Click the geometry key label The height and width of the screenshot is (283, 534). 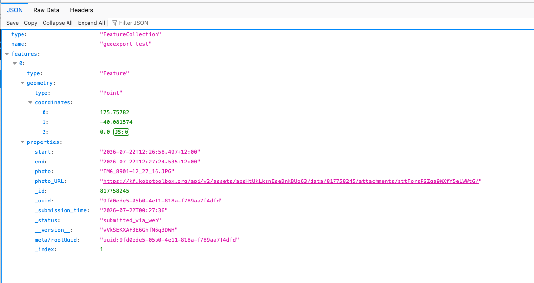(40, 83)
